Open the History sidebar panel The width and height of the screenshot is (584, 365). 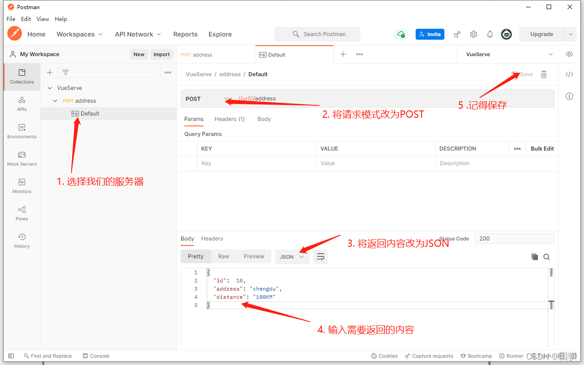(x=22, y=241)
